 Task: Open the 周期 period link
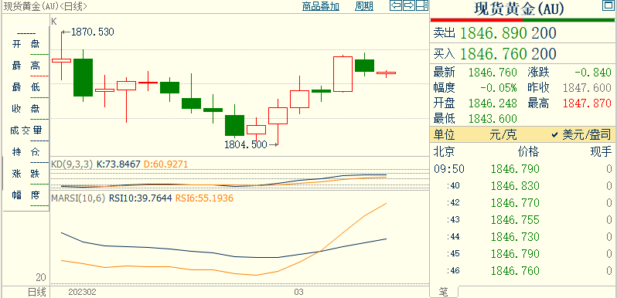coord(364,6)
